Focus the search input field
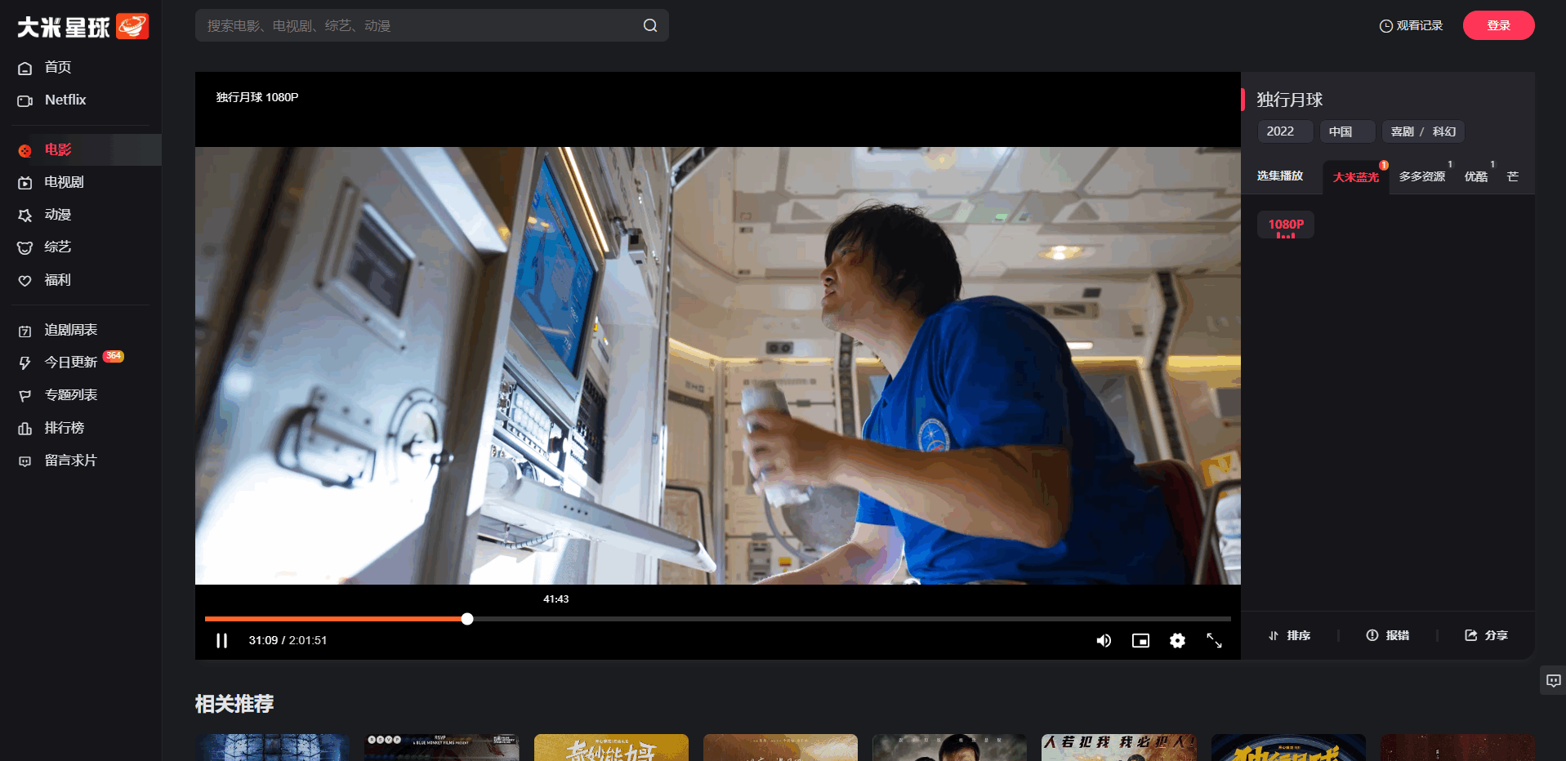This screenshot has width=1566, height=761. [417, 25]
